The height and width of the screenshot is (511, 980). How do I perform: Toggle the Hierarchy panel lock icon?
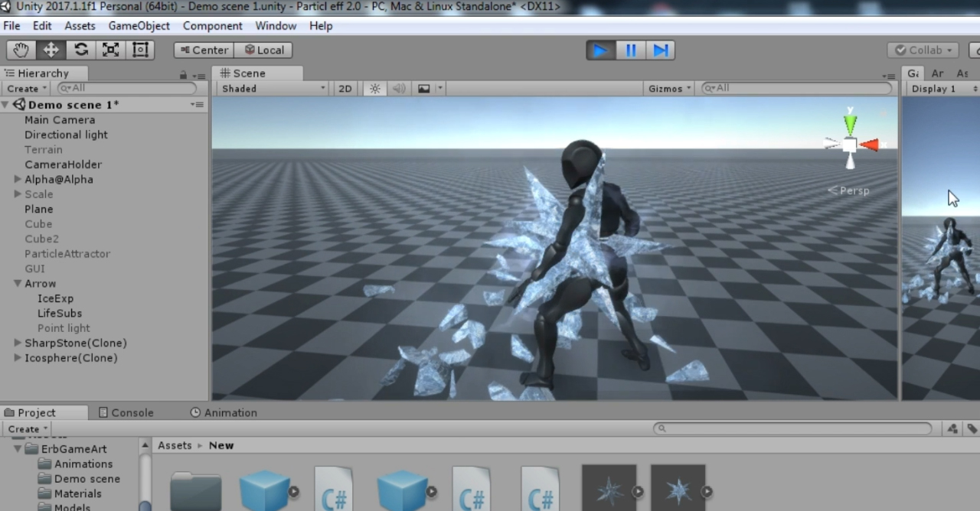[183, 75]
